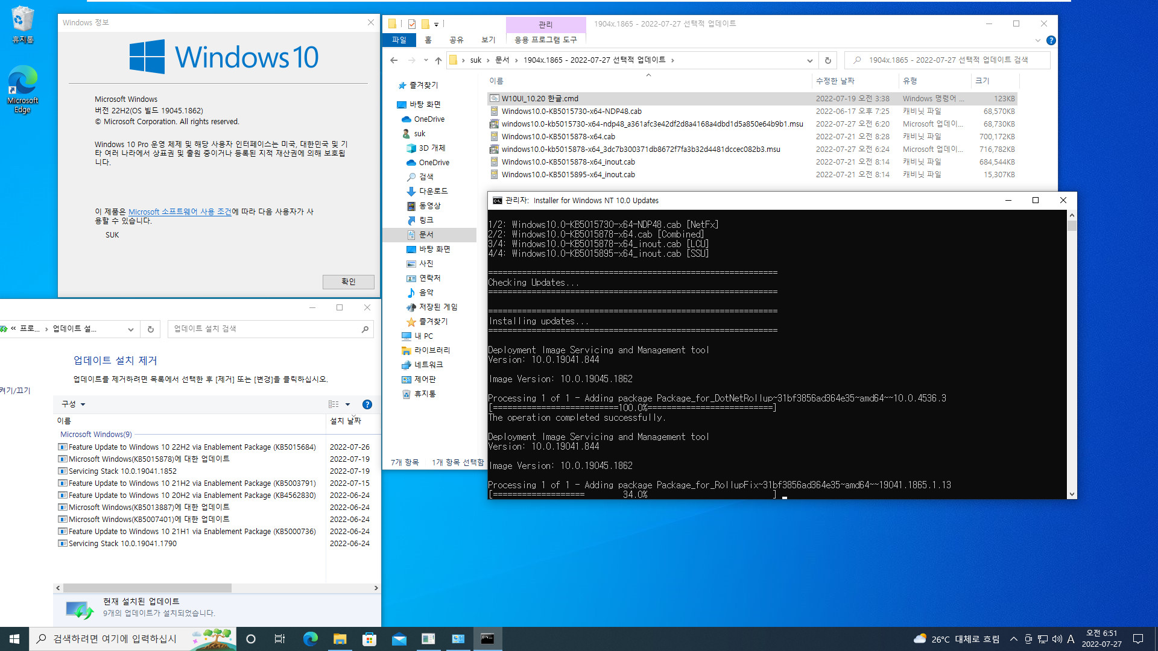Image resolution: width=1158 pixels, height=651 pixels.
Task: Open Microsoft Software License Terms link
Action: [180, 212]
